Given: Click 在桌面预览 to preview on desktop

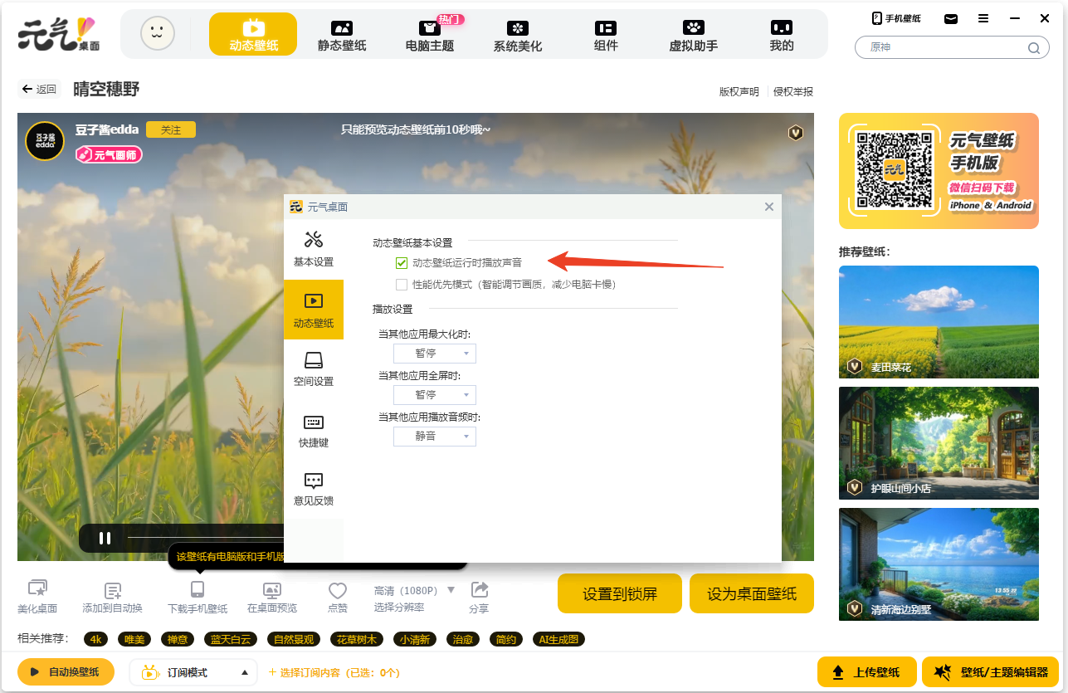Looking at the screenshot, I should pos(271,590).
